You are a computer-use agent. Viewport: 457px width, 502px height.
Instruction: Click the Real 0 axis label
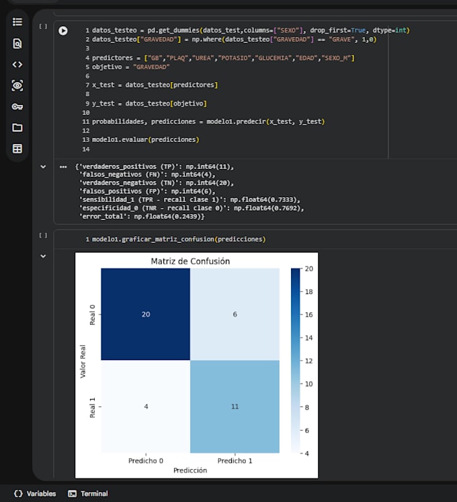point(92,315)
